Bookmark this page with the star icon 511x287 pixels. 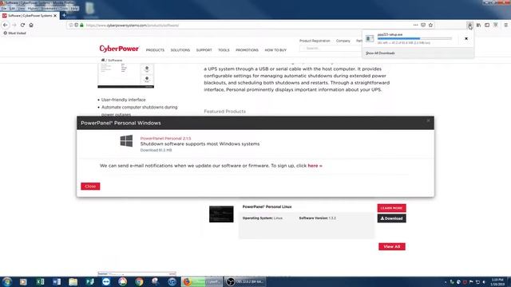click(x=430, y=25)
